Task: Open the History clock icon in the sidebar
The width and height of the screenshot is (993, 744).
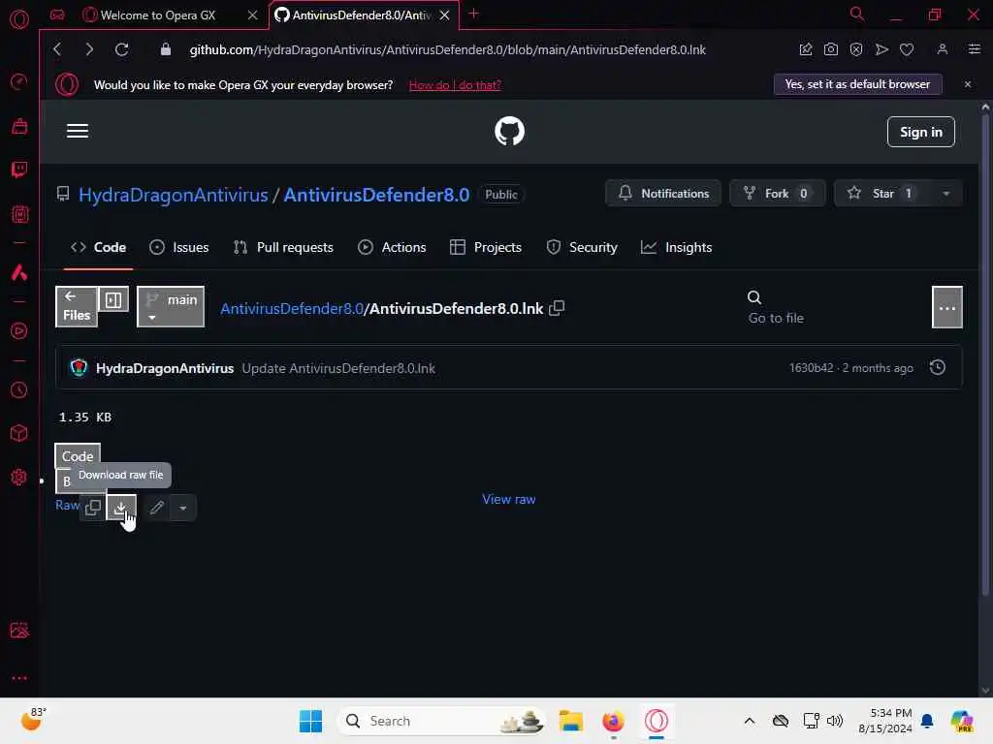Action: click(x=19, y=389)
